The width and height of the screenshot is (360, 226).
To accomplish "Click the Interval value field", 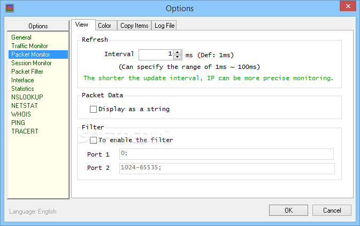I will [156, 54].
